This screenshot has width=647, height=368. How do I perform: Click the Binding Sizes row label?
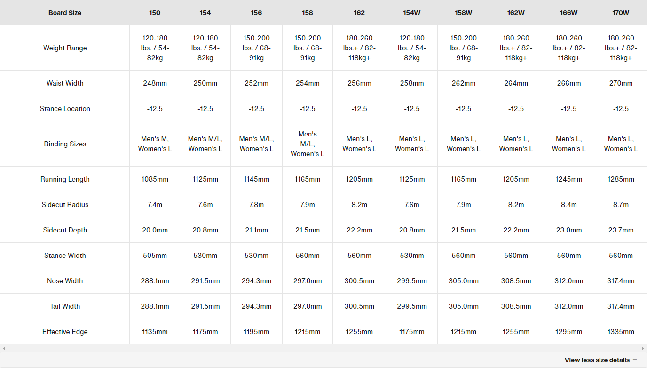[65, 144]
